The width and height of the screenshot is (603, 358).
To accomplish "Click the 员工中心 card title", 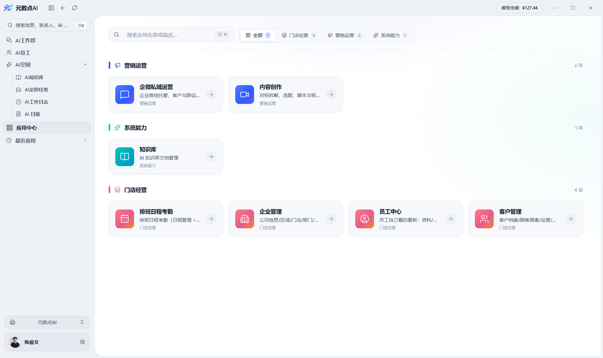I will point(390,211).
